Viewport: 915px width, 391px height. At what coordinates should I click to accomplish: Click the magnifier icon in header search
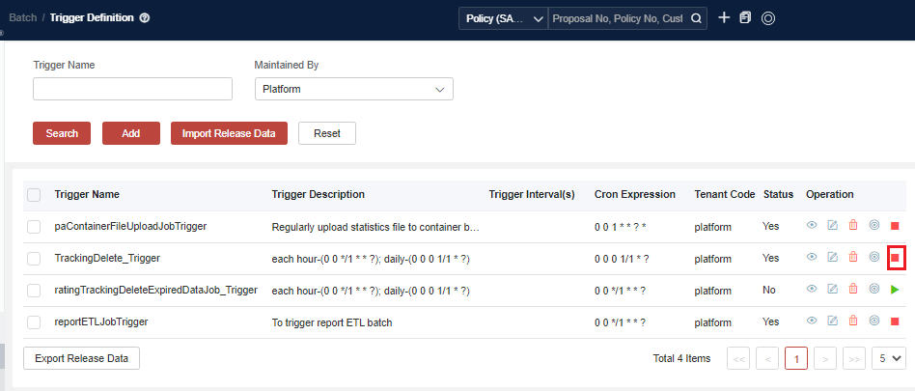pos(696,18)
